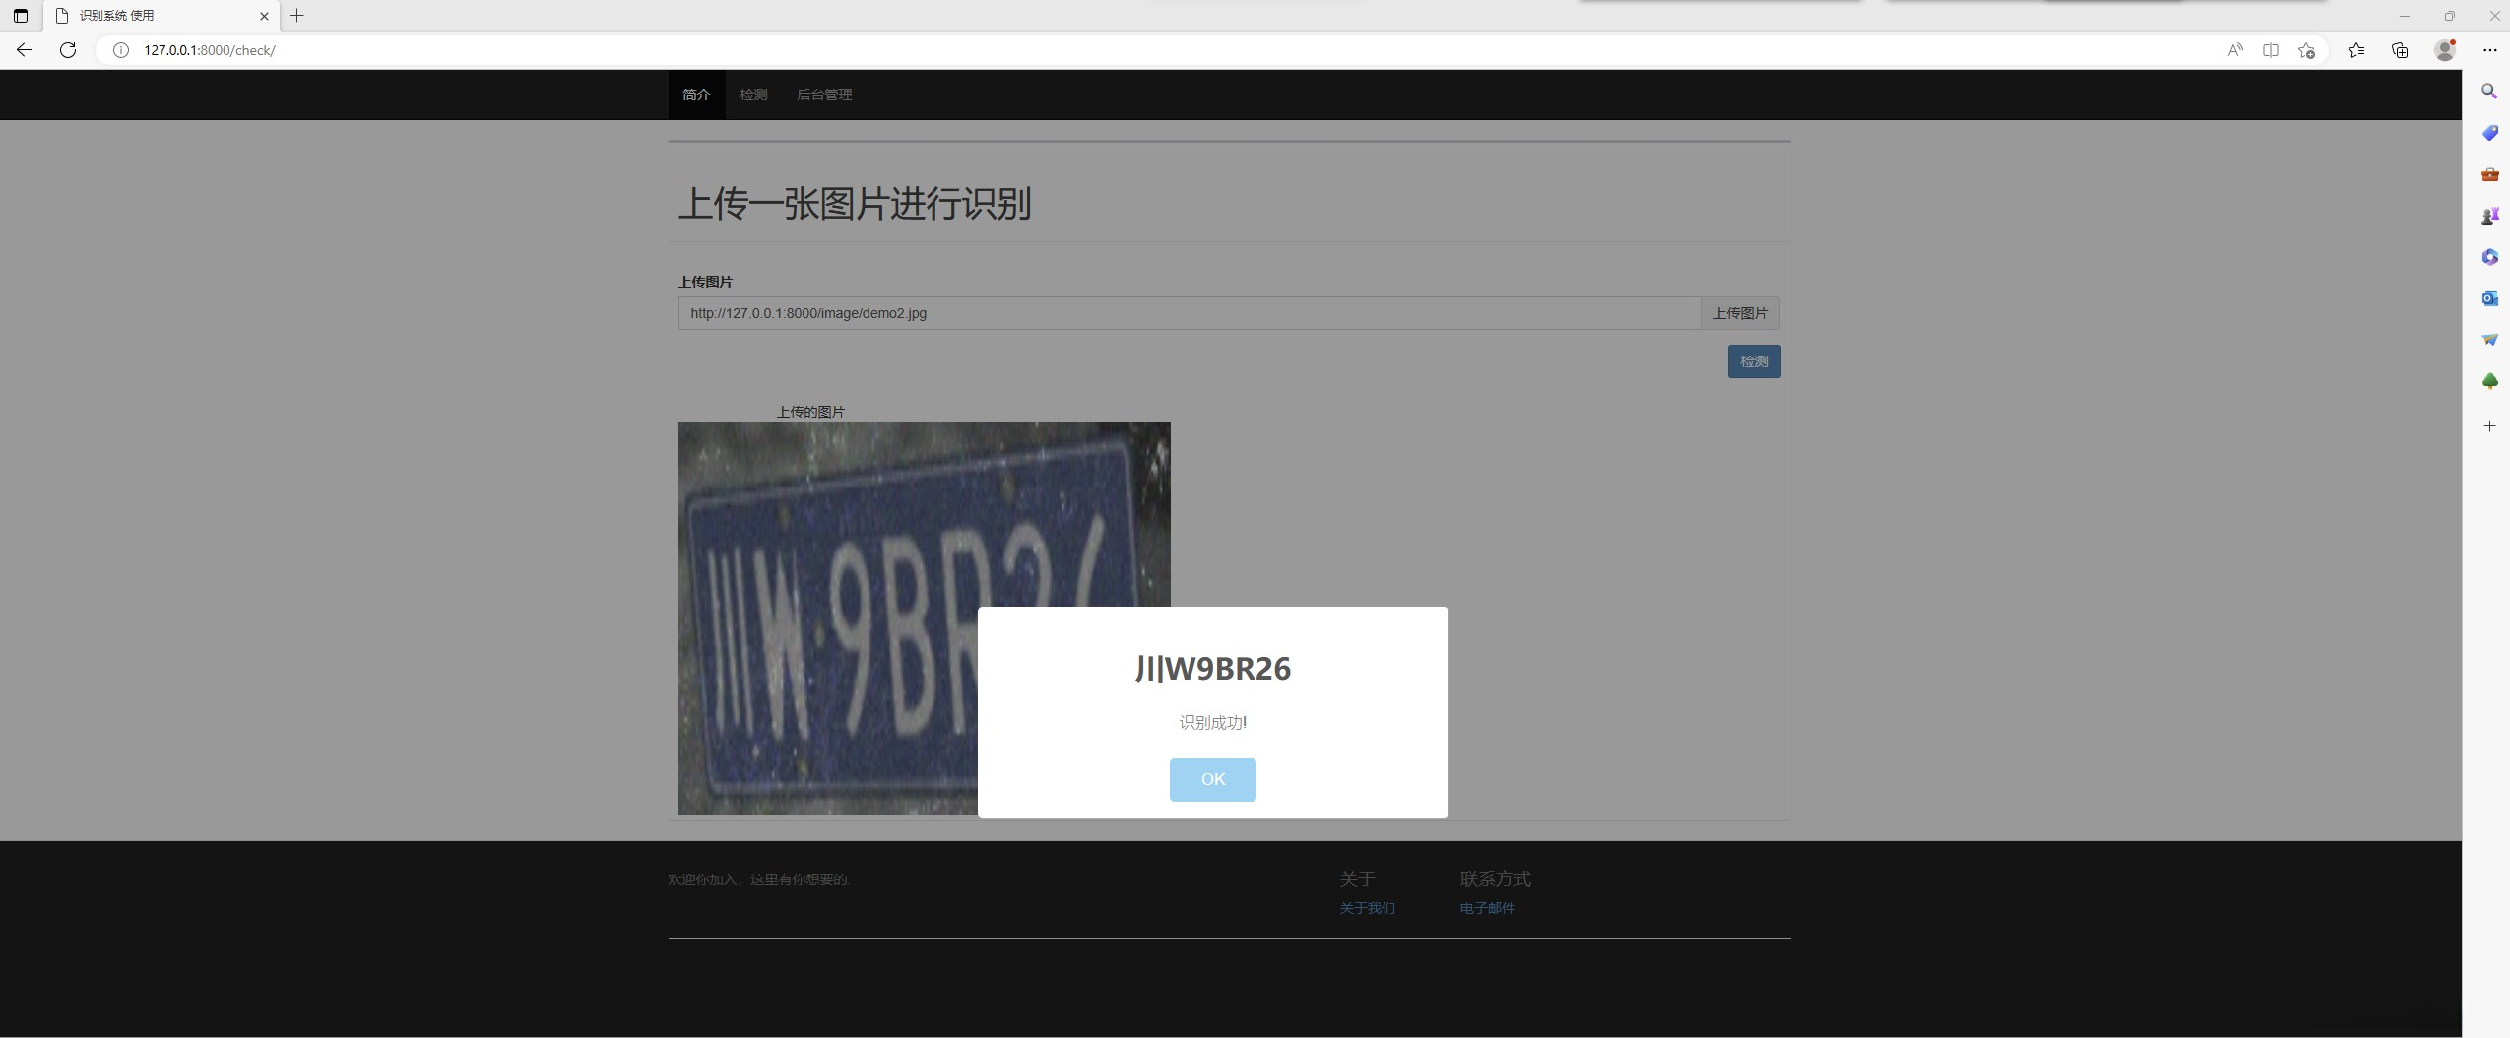2510x1038 pixels.
Task: Minimize the browser window
Action: (2404, 16)
